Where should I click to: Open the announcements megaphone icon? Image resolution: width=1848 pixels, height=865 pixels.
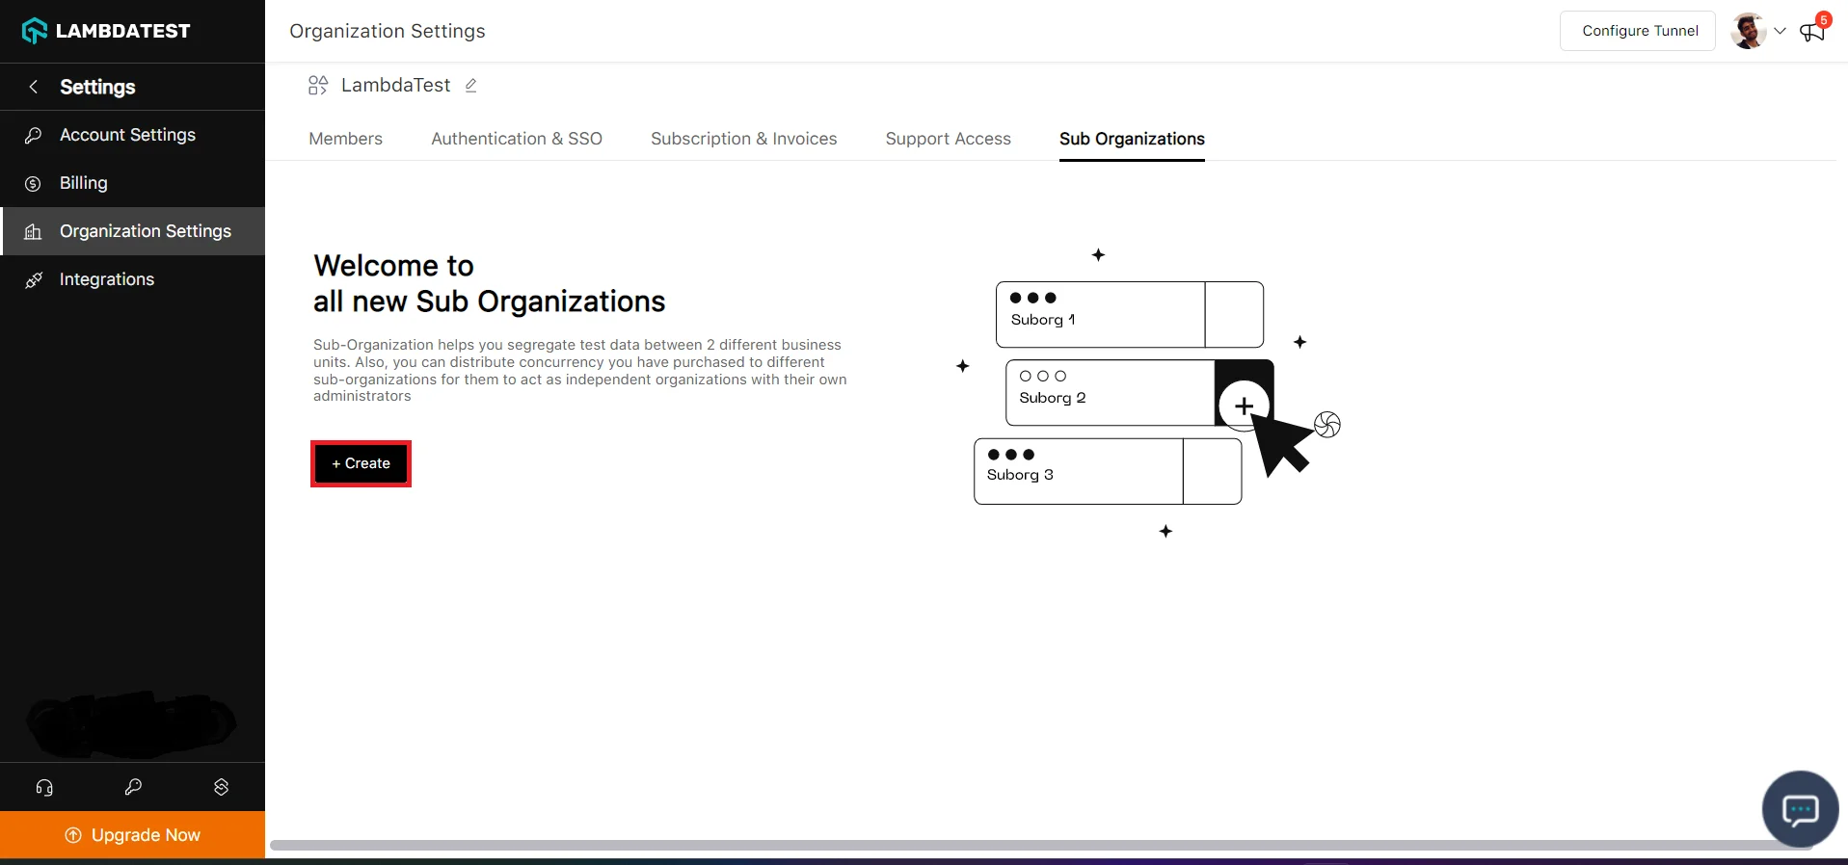1811,32
